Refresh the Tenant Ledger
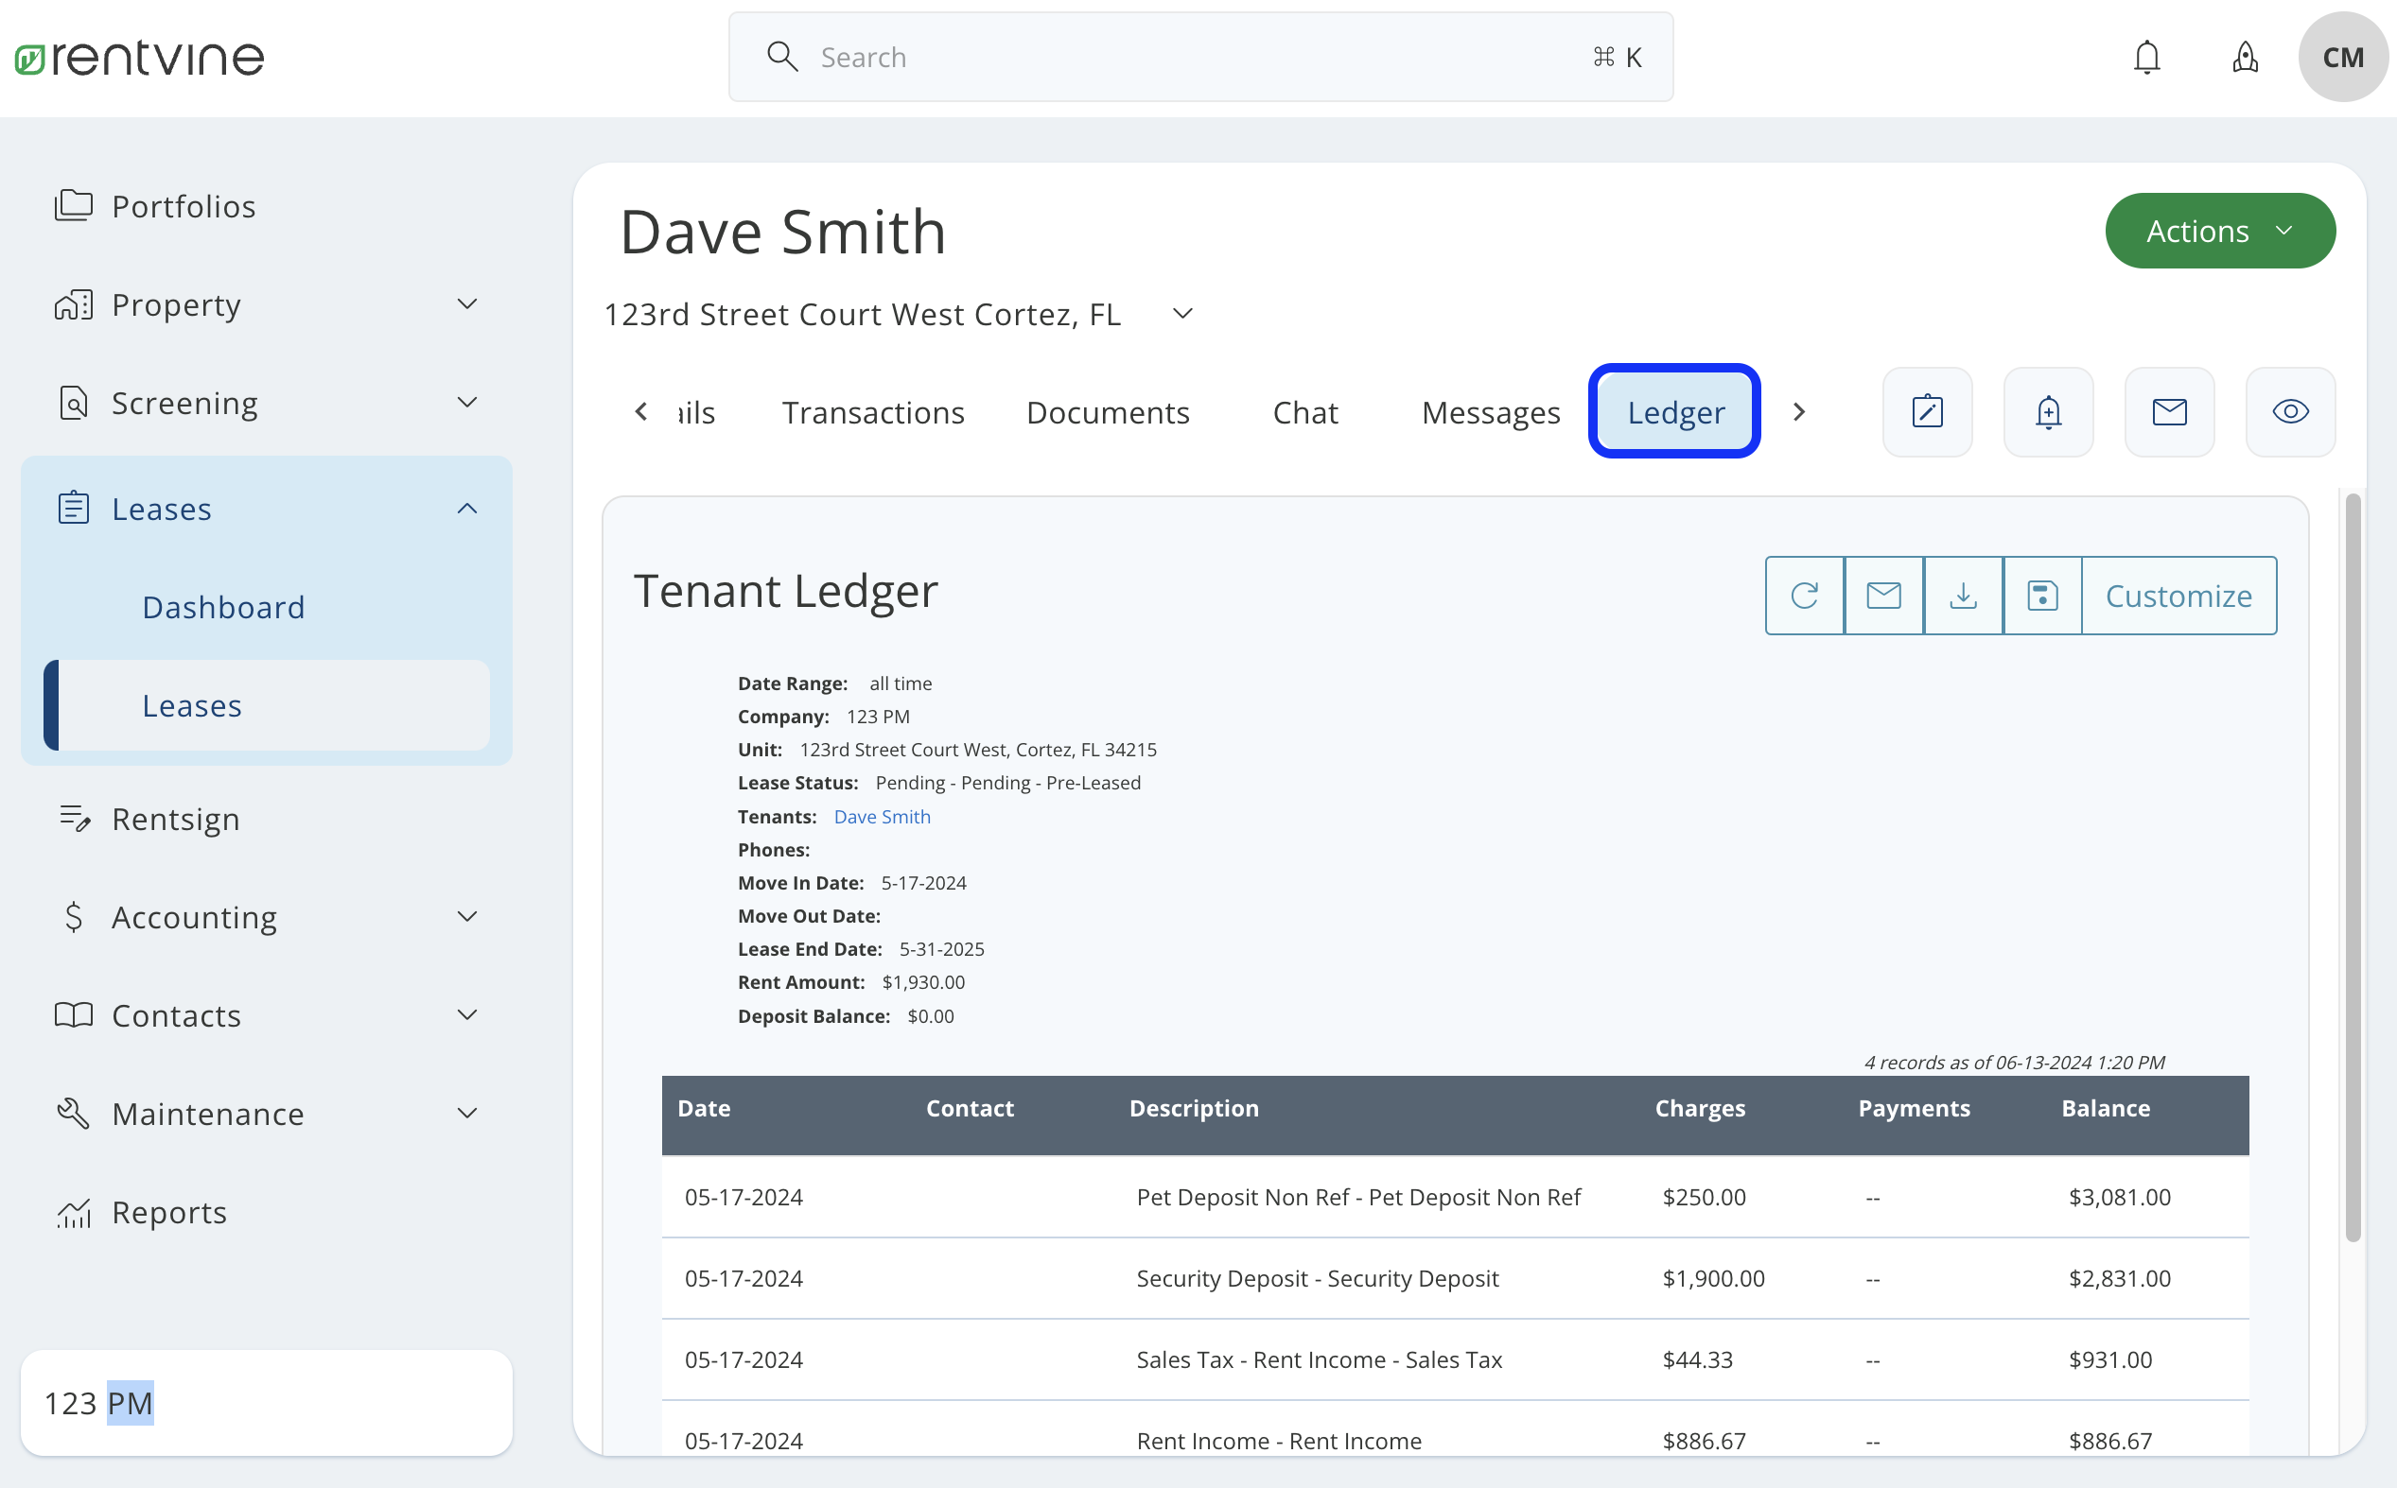 pyautogui.click(x=1804, y=595)
